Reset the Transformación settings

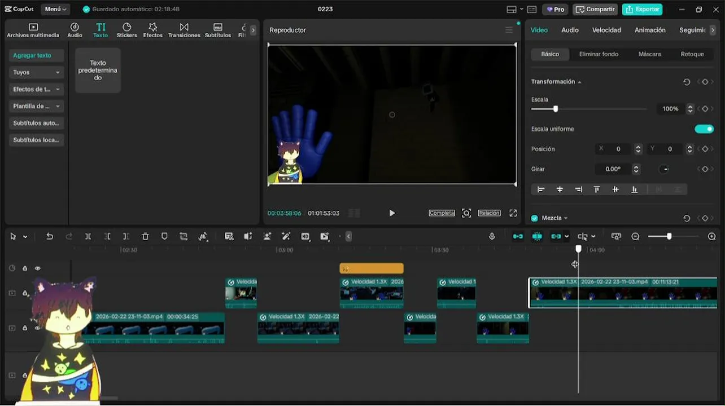pyautogui.click(x=687, y=82)
